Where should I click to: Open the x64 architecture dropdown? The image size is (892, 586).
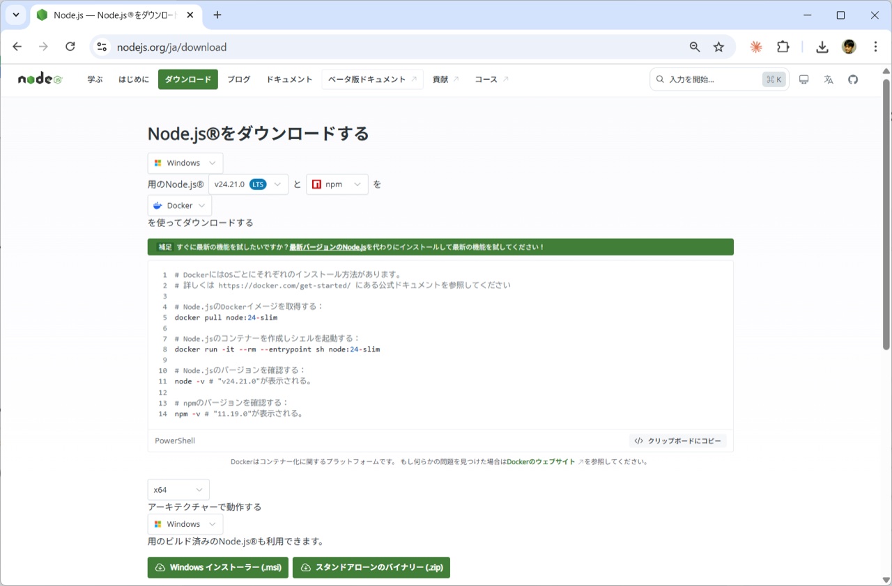click(178, 490)
